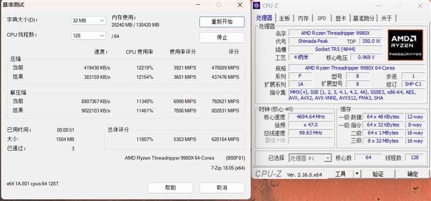This screenshot has width=431, height=201.
Task: Click the L1 instruction cache 64 x 32 KBytes
Action: click(x=383, y=125)
